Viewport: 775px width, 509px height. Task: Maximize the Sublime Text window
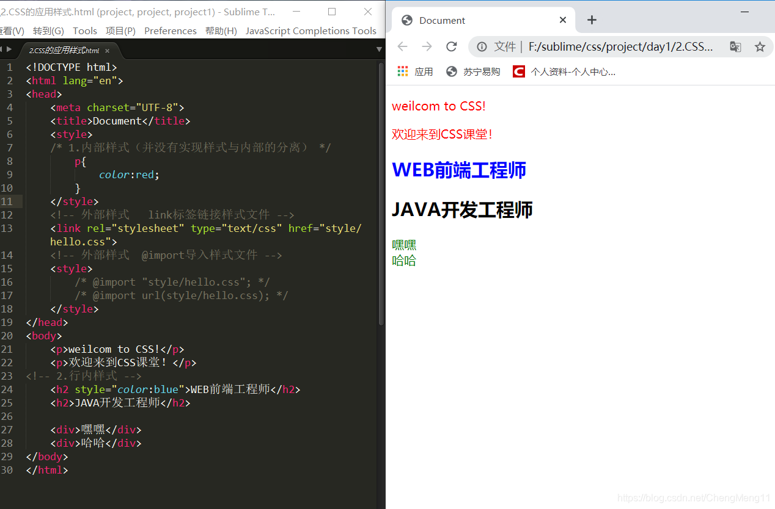[332, 12]
